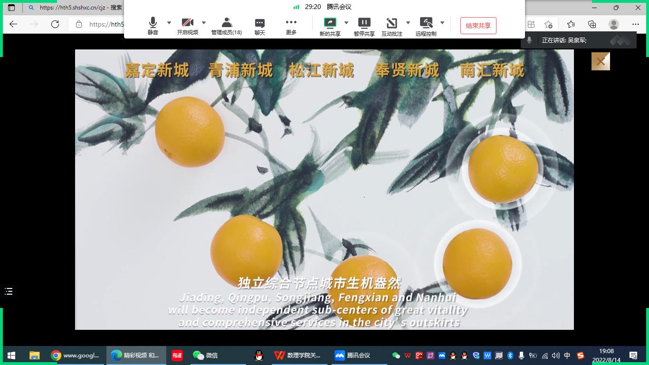Image resolution: width=649 pixels, height=365 pixels.
Task: Start a 新的共享 new share
Action: pyautogui.click(x=330, y=26)
